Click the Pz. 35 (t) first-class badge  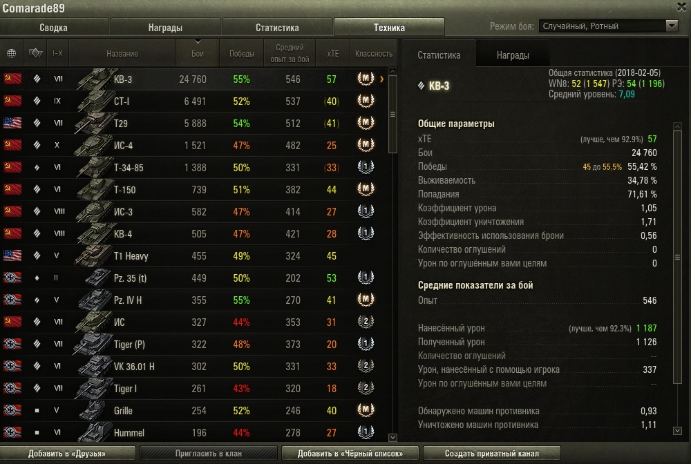pyautogui.click(x=366, y=278)
